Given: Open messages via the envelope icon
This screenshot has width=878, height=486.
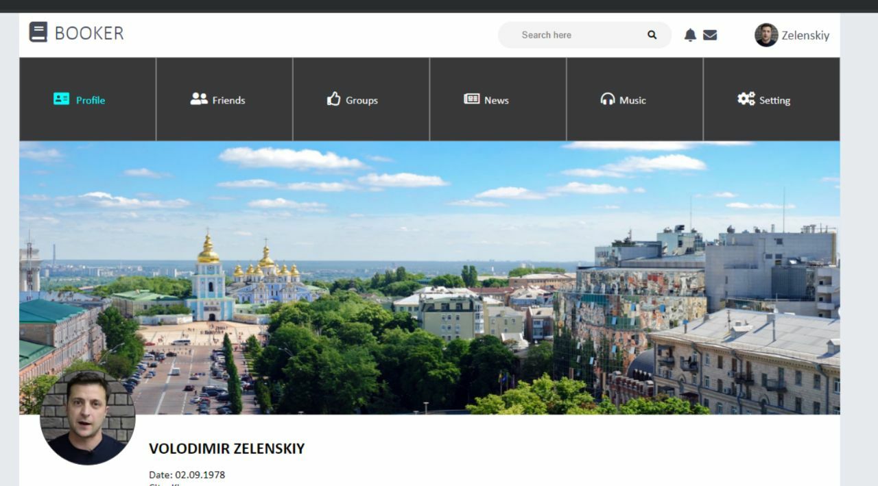Looking at the screenshot, I should point(710,35).
